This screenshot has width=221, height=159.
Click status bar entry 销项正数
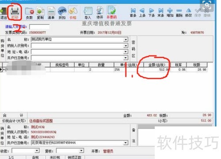coord(75,157)
